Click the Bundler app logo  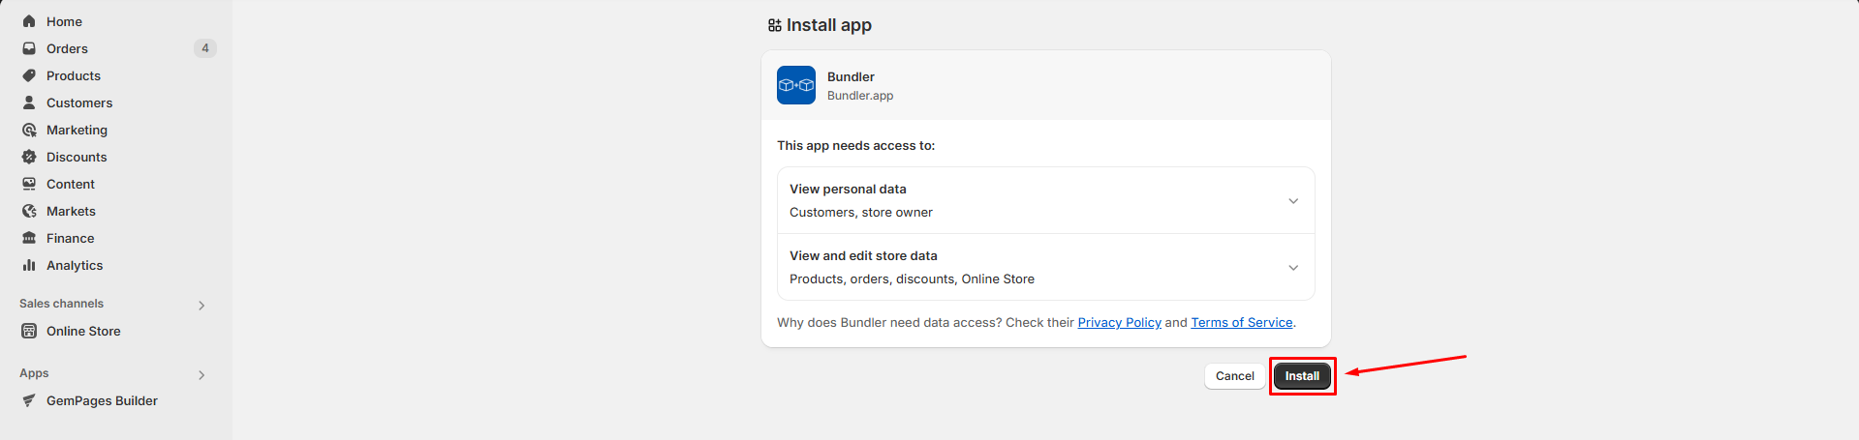coord(796,85)
